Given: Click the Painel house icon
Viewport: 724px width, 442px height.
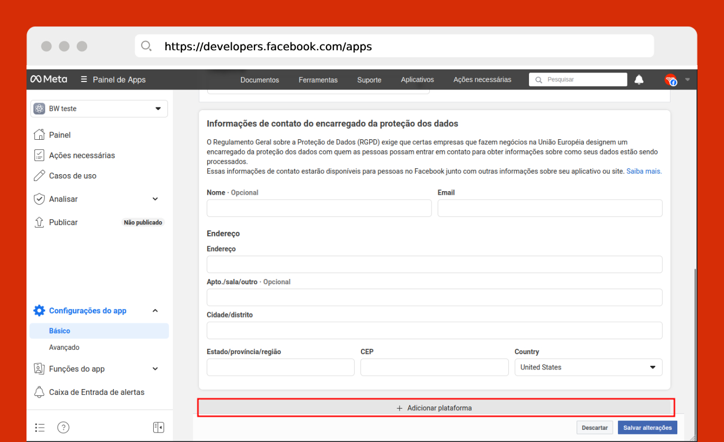Looking at the screenshot, I should pos(39,134).
